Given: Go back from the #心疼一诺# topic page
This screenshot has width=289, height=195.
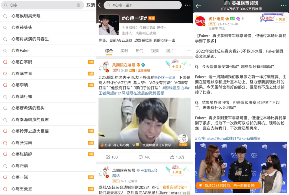Looking at the screenshot, I should click(x=99, y=5).
